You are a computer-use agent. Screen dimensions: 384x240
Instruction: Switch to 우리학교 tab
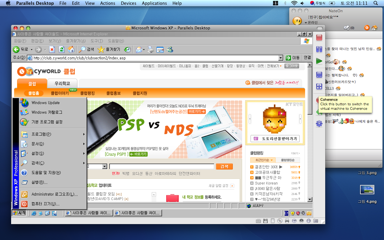tap(62, 83)
